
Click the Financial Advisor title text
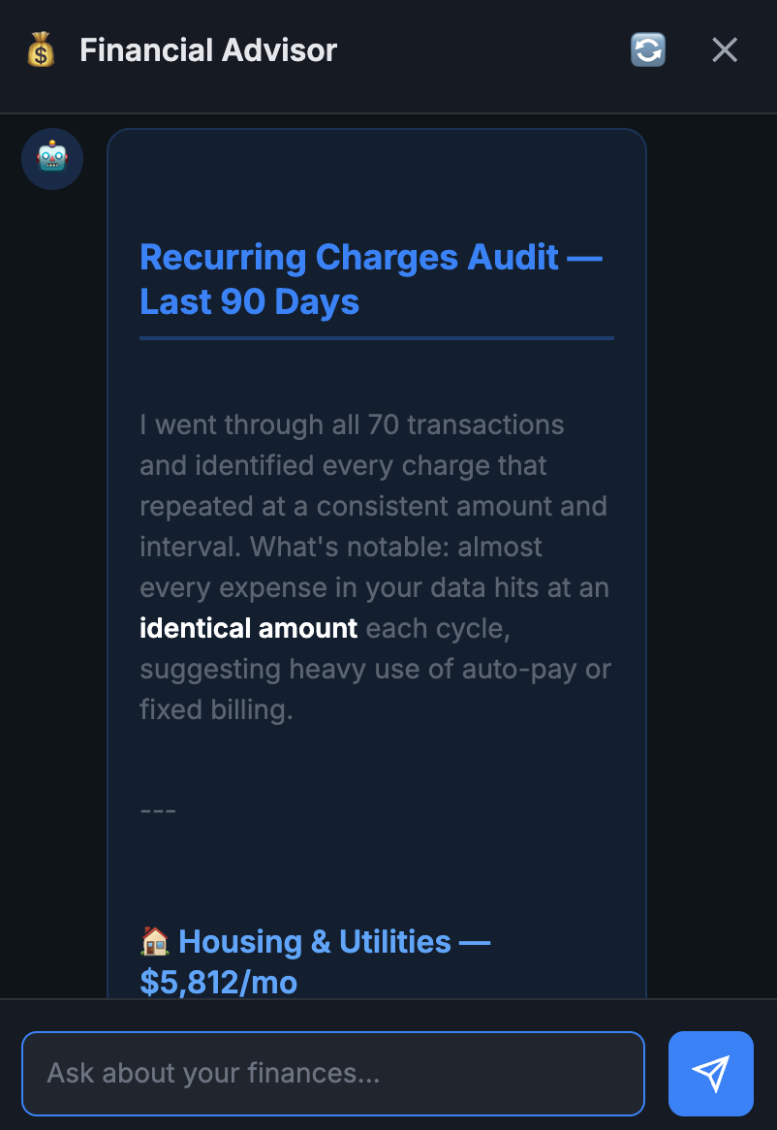(x=208, y=49)
